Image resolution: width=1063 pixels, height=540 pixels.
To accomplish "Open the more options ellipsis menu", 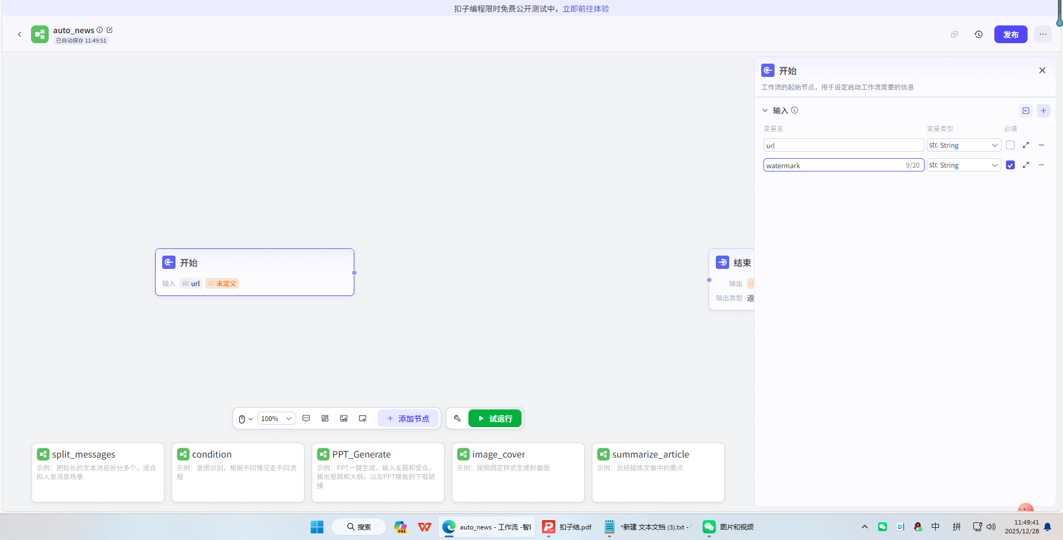I will [1043, 34].
